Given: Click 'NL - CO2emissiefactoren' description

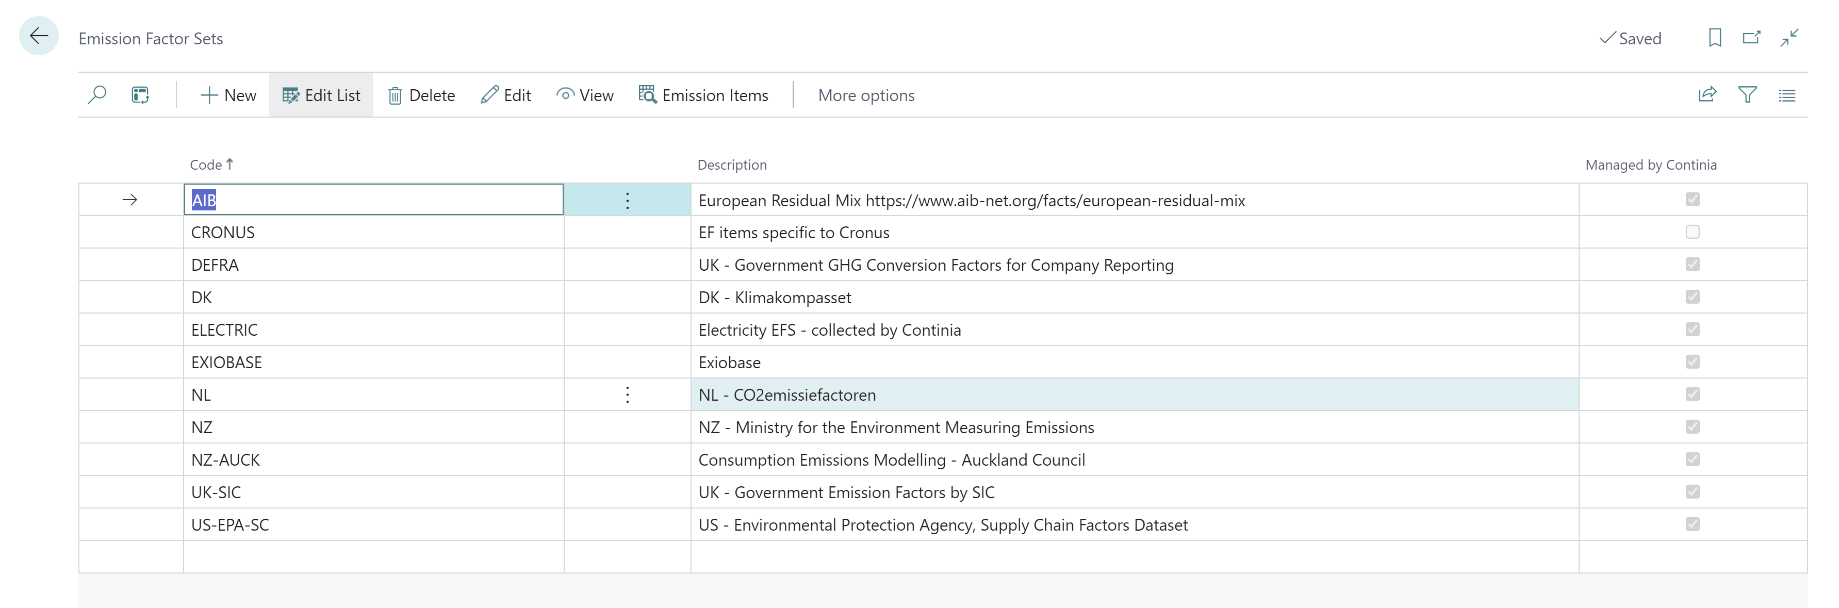Looking at the screenshot, I should coord(1135,395).
